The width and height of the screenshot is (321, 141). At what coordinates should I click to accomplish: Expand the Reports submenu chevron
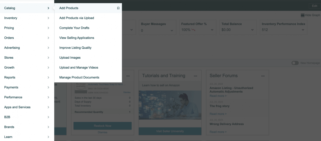click(x=48, y=77)
